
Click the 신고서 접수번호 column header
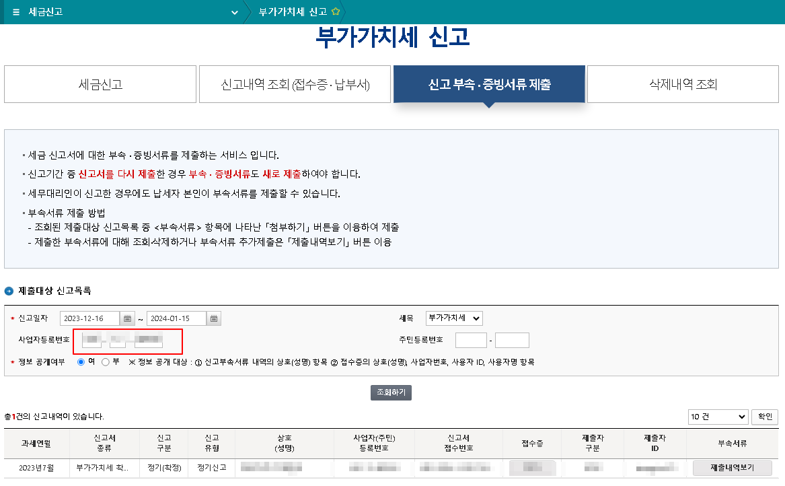pyautogui.click(x=459, y=444)
